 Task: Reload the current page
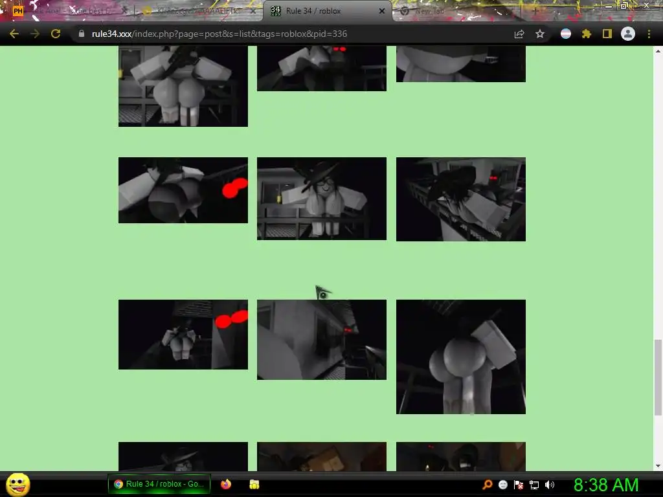(x=56, y=34)
